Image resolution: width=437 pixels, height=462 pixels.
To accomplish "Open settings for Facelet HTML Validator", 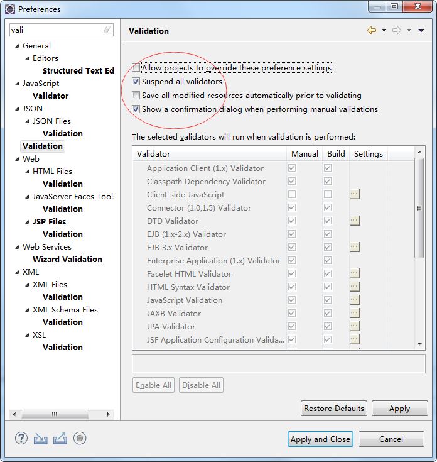I will (x=355, y=273).
